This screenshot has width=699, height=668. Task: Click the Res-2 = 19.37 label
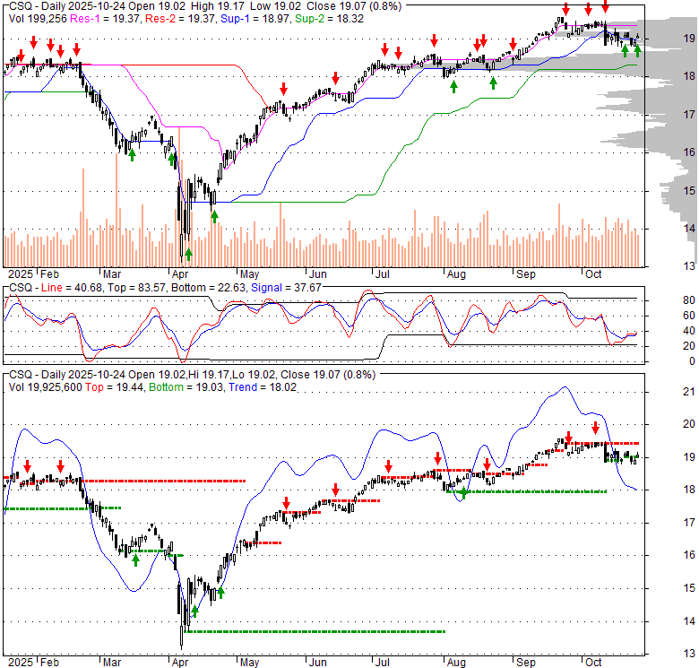click(x=180, y=19)
